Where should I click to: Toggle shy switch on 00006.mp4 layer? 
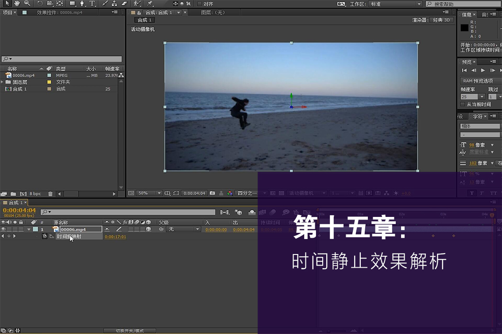click(107, 229)
